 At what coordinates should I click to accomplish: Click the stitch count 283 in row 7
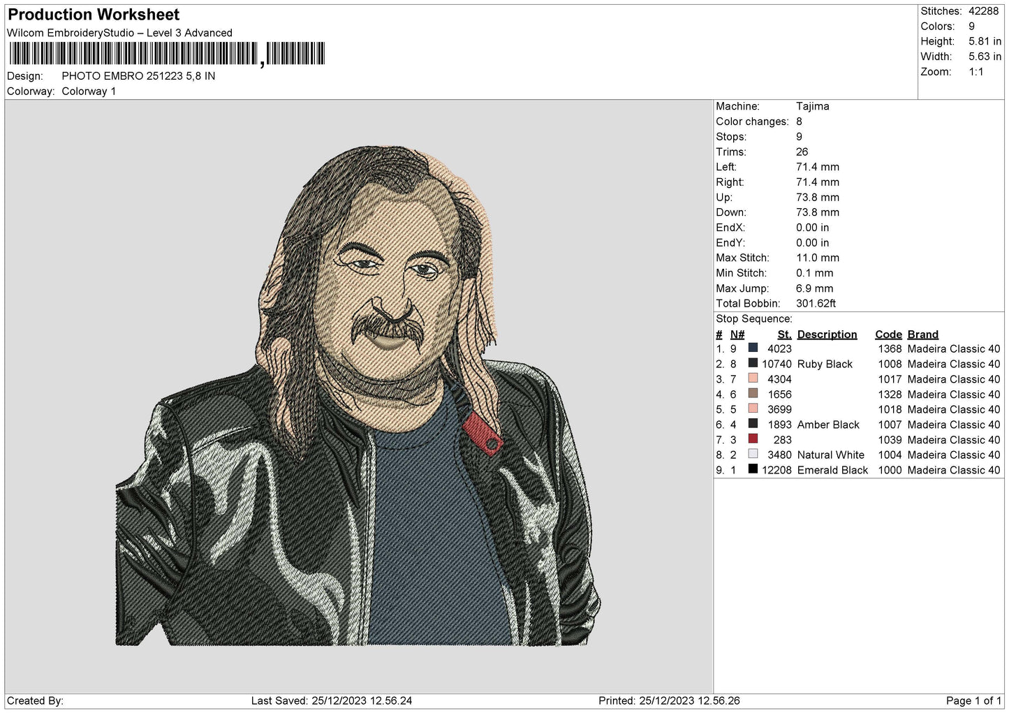tap(783, 440)
